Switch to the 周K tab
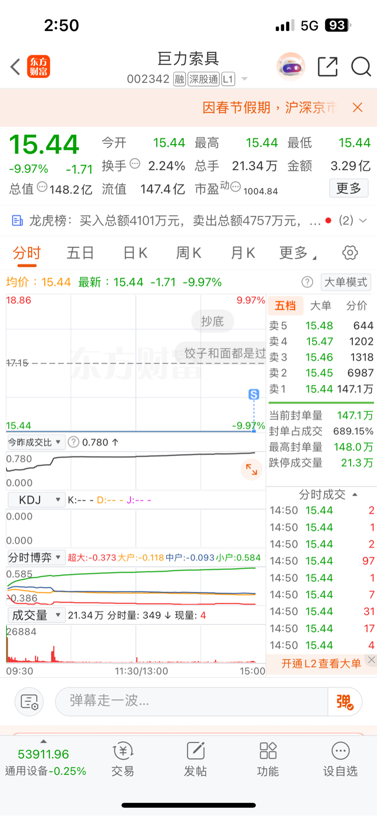This screenshot has height=816, width=377. 188,253
